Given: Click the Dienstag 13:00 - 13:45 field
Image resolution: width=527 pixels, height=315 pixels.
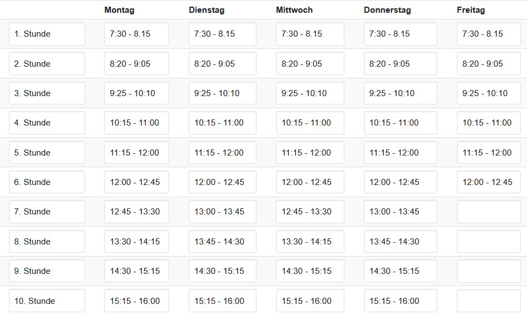Looking at the screenshot, I should 223,212.
